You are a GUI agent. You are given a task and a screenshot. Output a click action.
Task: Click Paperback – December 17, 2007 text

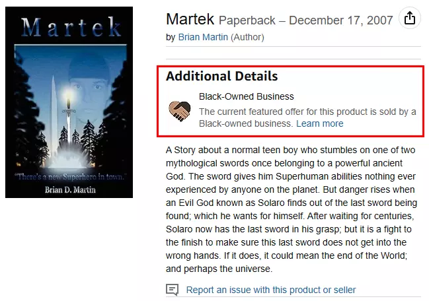[x=306, y=20]
